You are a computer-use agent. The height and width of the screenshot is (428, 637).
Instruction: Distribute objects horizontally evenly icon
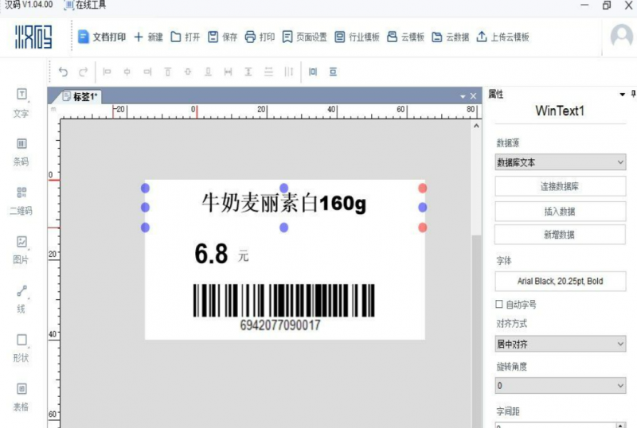pos(289,72)
